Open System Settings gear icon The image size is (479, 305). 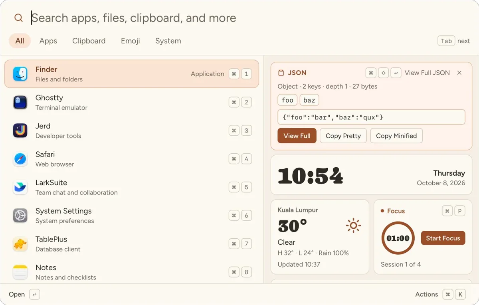pos(20,216)
